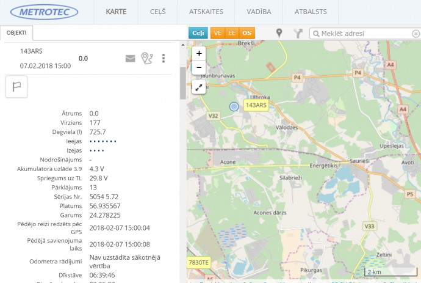Image resolution: width=421 pixels, height=283 pixels.
Task: Open the route map icon for 143ARS
Action: (146, 58)
